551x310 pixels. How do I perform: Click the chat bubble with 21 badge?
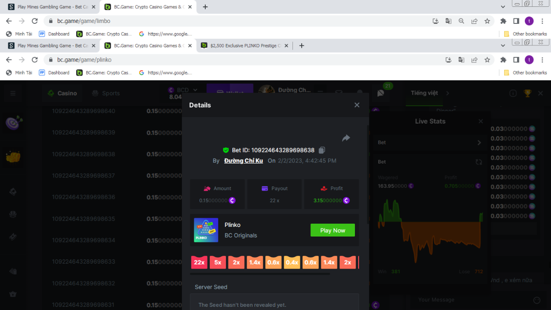pos(381,93)
